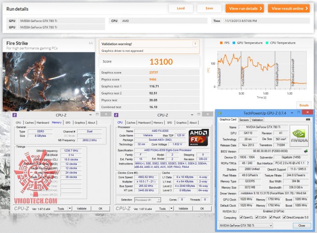Click the bus interface question mark in GPU-Z

[308, 163]
